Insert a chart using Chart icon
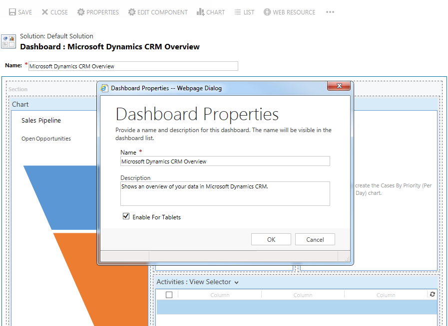This screenshot has width=448, height=326. pos(200,12)
